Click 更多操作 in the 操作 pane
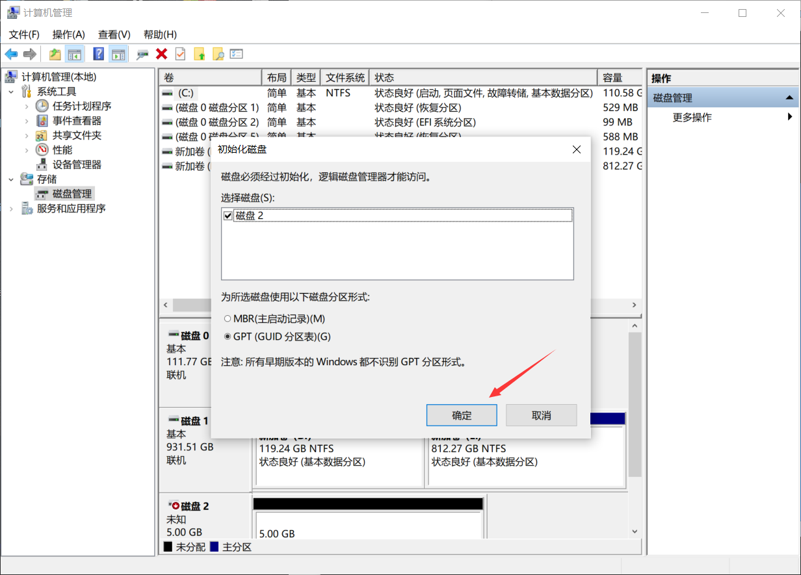This screenshot has width=801, height=575. (692, 118)
